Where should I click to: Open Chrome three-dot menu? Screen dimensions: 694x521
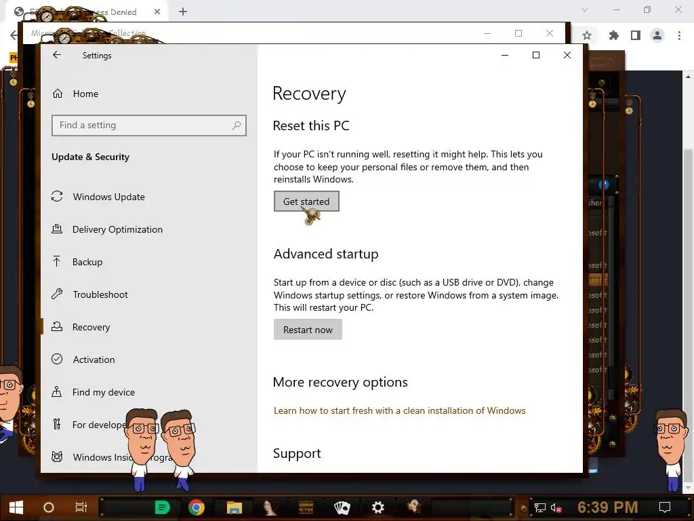679,35
